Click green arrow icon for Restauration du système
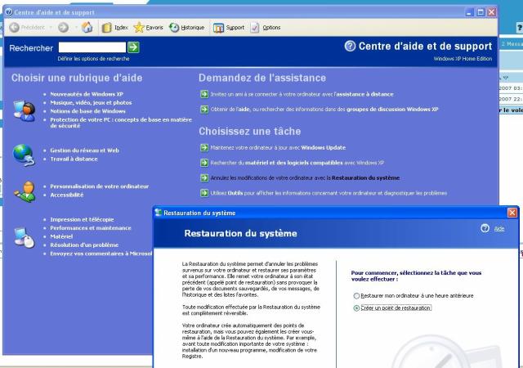The width and height of the screenshot is (523, 368). point(204,178)
